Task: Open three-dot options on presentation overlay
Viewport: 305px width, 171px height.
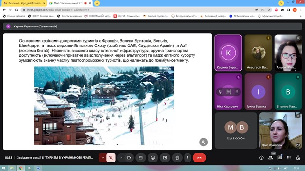Action: coord(116,91)
